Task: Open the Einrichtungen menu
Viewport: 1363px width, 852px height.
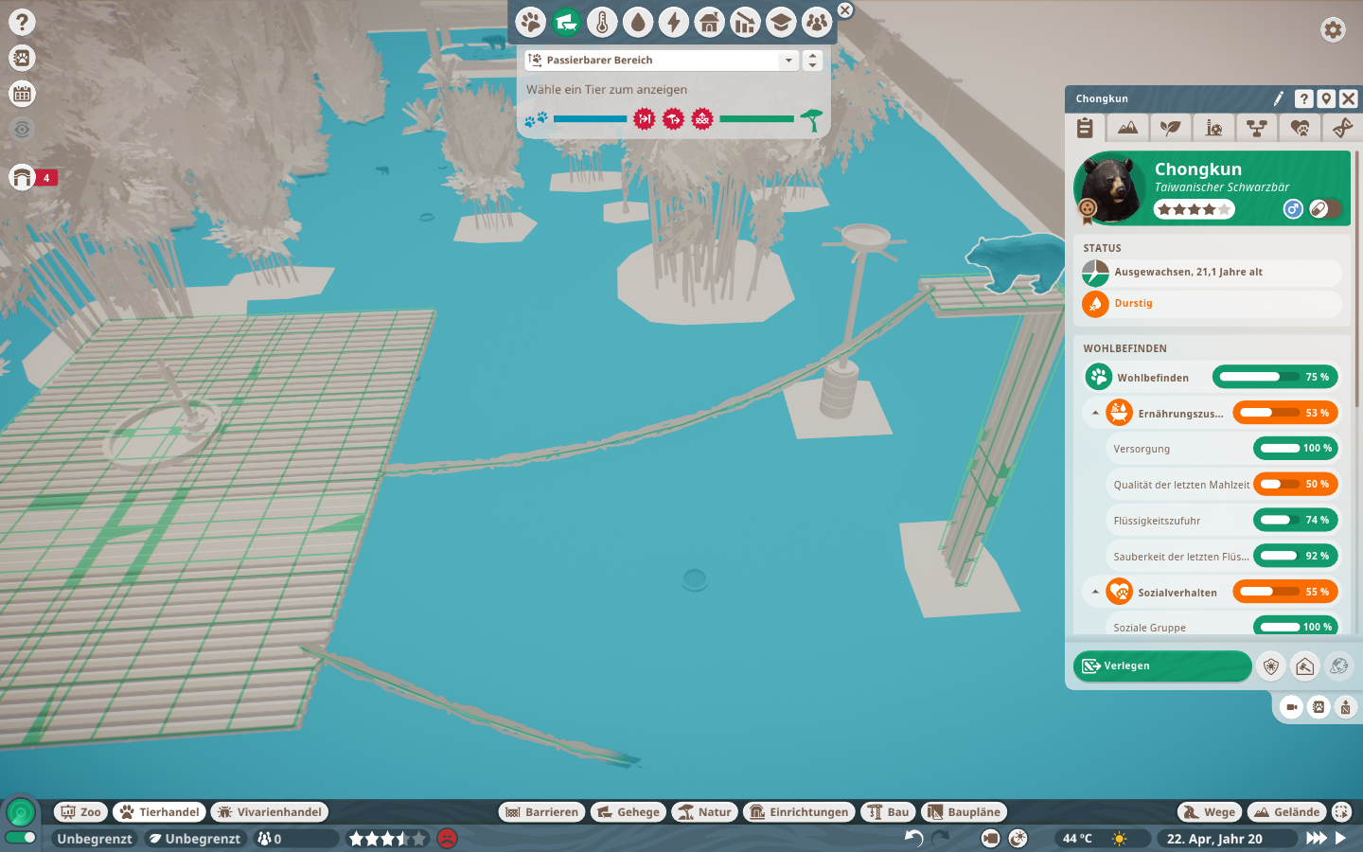Action: click(x=799, y=812)
